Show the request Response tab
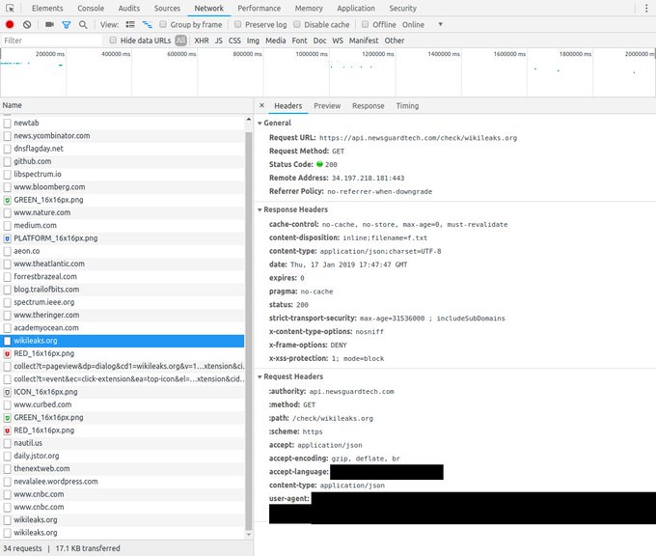Viewport: 656px width, 556px height. 369,106
